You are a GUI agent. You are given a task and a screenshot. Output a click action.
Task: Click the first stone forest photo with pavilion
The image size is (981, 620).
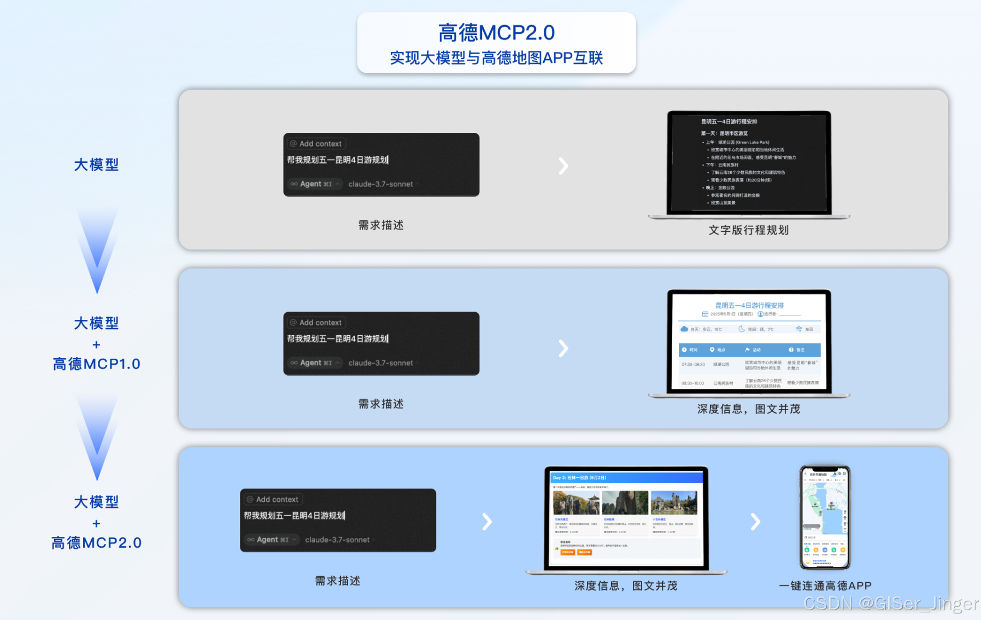tap(577, 502)
